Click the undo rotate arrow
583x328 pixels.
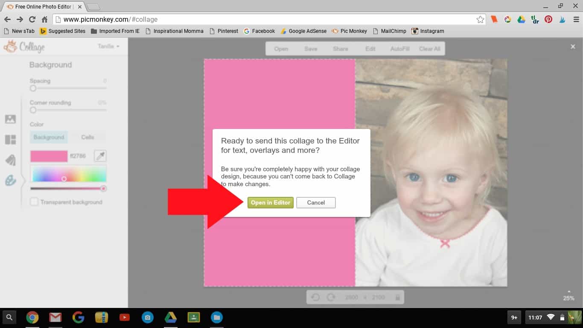tap(315, 297)
